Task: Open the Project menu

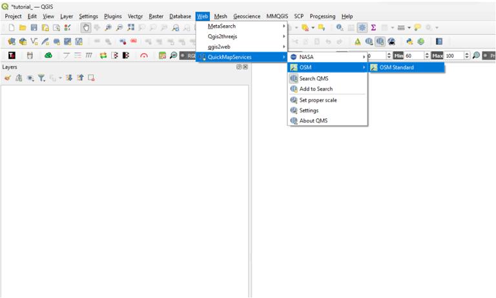Action: (x=13, y=16)
